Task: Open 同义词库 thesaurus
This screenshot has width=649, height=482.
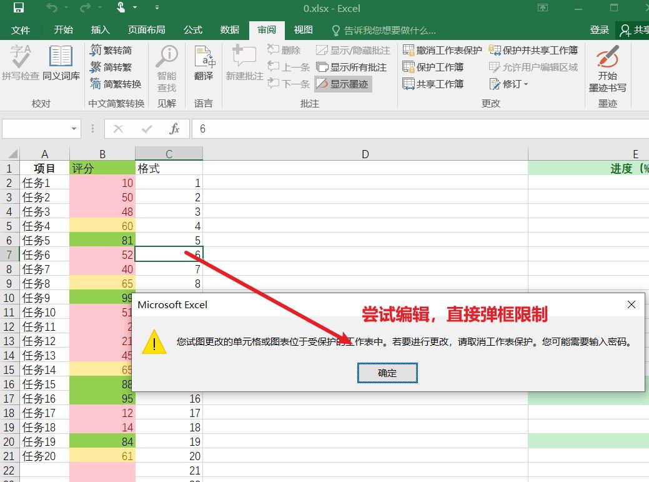Action: (61, 62)
